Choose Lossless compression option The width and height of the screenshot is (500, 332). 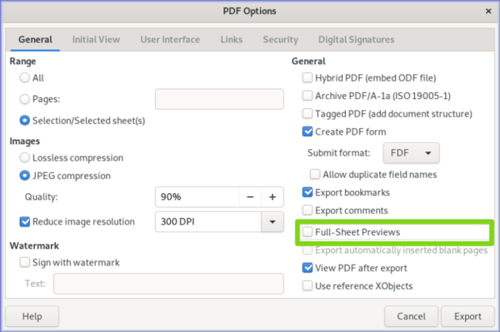[x=24, y=157]
